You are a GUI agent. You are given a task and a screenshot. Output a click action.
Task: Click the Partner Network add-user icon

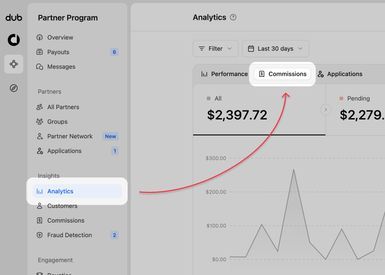point(40,136)
